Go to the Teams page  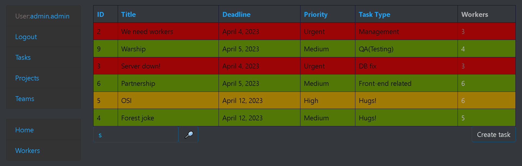(x=24, y=99)
